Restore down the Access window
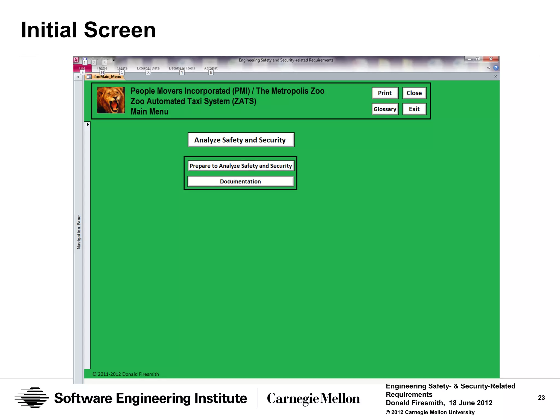560x420 pixels. [x=478, y=59]
